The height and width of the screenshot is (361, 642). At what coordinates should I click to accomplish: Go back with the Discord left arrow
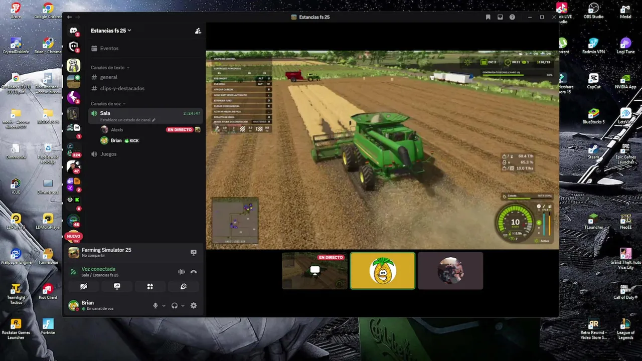[69, 17]
